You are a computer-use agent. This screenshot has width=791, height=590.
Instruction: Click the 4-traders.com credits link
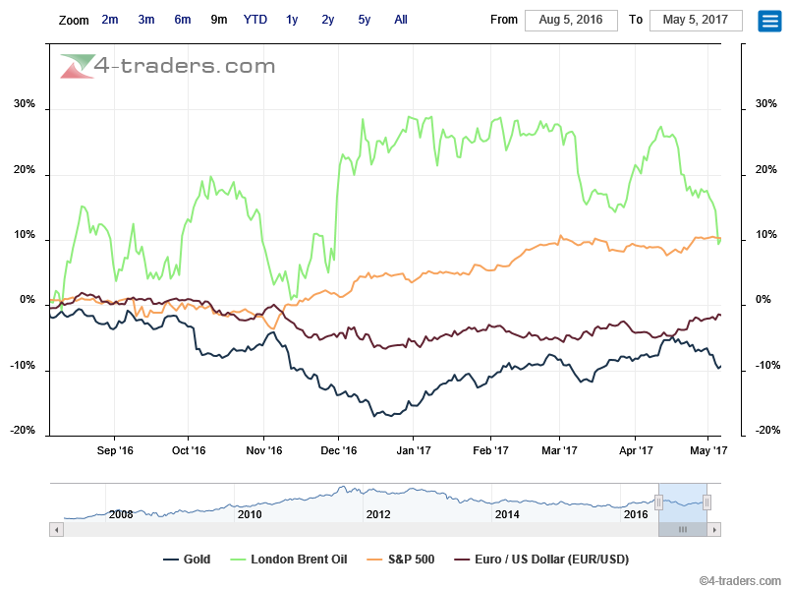pyautogui.click(x=740, y=581)
